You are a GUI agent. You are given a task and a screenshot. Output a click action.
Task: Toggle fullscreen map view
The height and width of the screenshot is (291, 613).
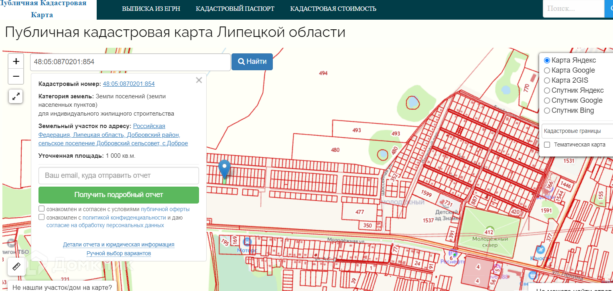(x=16, y=97)
